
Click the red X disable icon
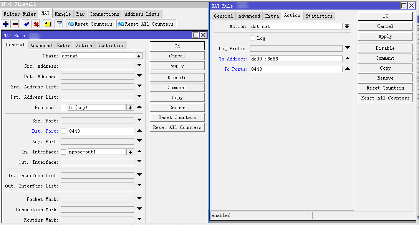(x=36, y=24)
